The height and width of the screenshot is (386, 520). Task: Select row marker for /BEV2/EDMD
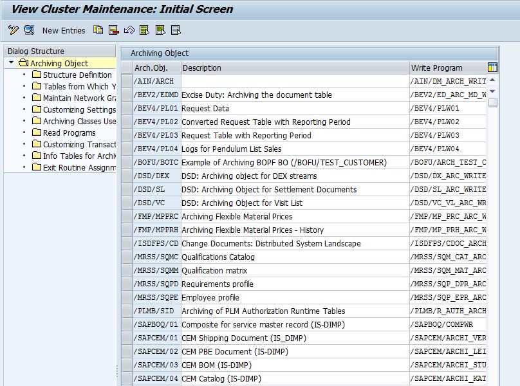[x=127, y=95]
